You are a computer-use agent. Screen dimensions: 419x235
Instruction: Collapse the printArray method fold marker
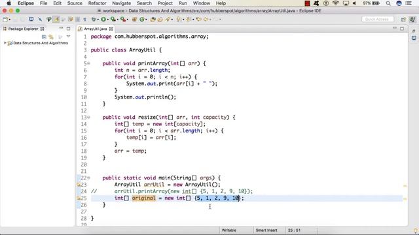pos(88,63)
